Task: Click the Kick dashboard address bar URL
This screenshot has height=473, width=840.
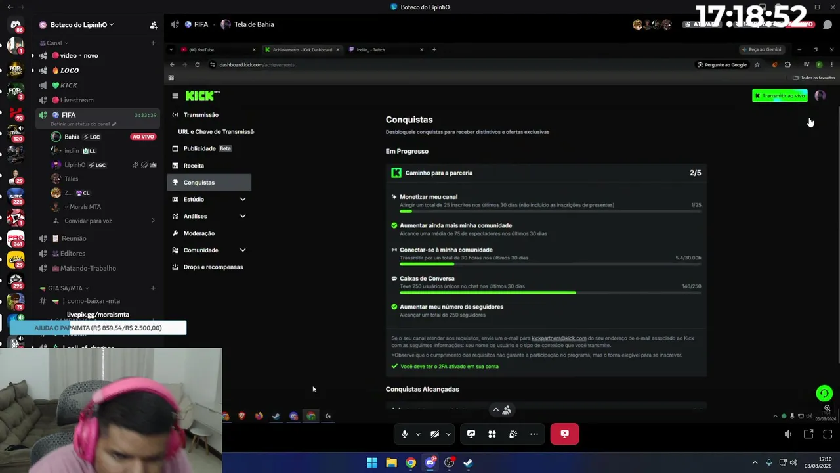Action: pyautogui.click(x=257, y=65)
